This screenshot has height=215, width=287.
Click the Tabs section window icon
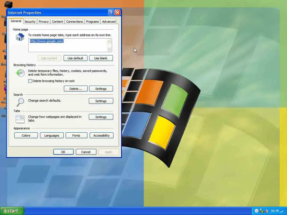coord(20,119)
